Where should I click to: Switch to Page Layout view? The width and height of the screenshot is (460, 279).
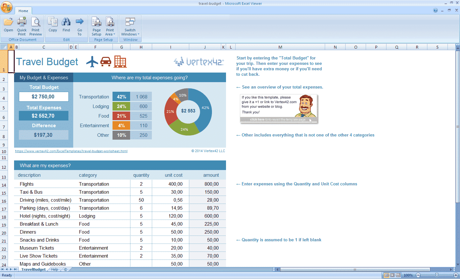(x=392, y=275)
